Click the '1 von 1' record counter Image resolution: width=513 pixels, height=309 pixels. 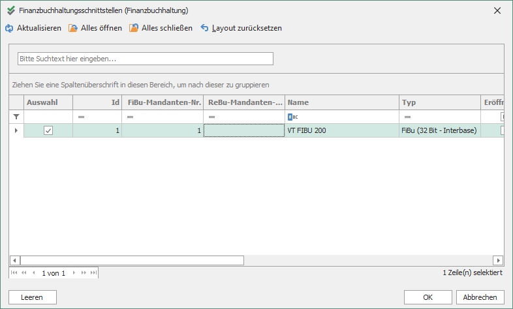(54, 273)
